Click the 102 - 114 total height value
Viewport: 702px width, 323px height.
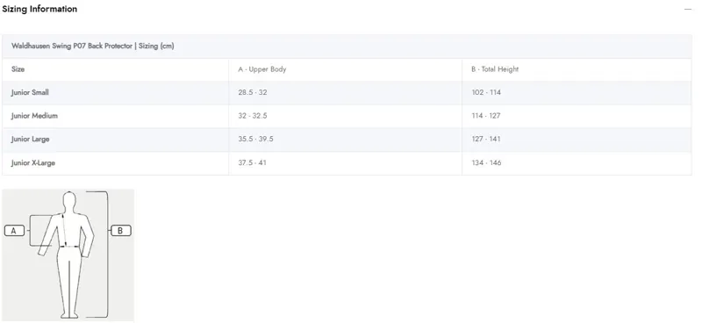(x=486, y=93)
